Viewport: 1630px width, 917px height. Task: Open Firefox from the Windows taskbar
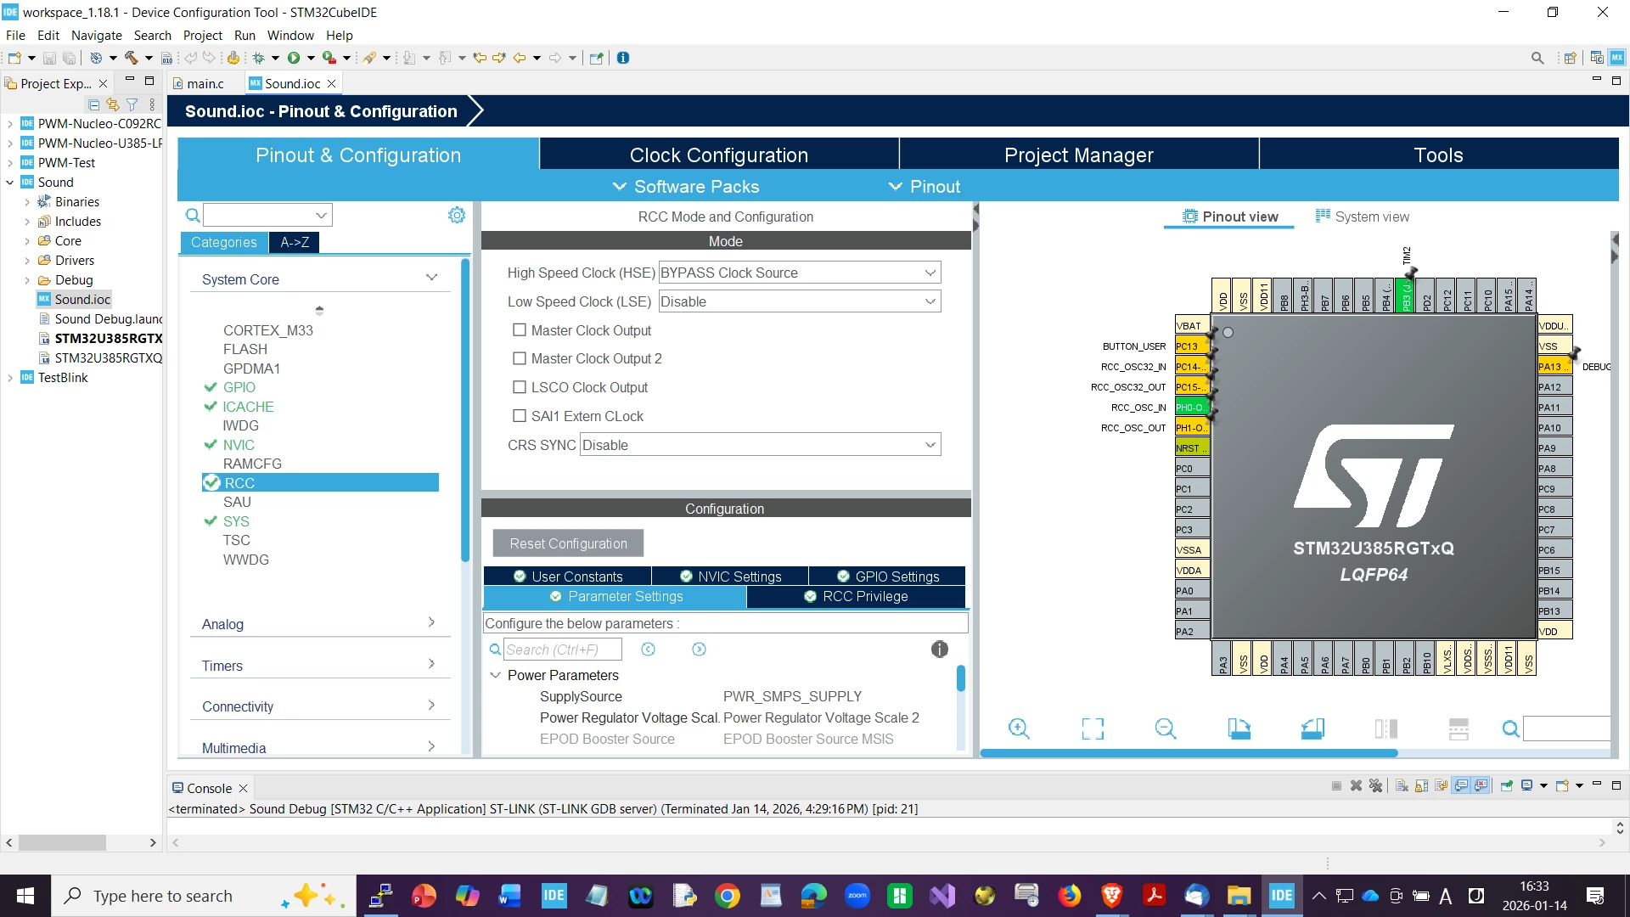click(x=1069, y=896)
